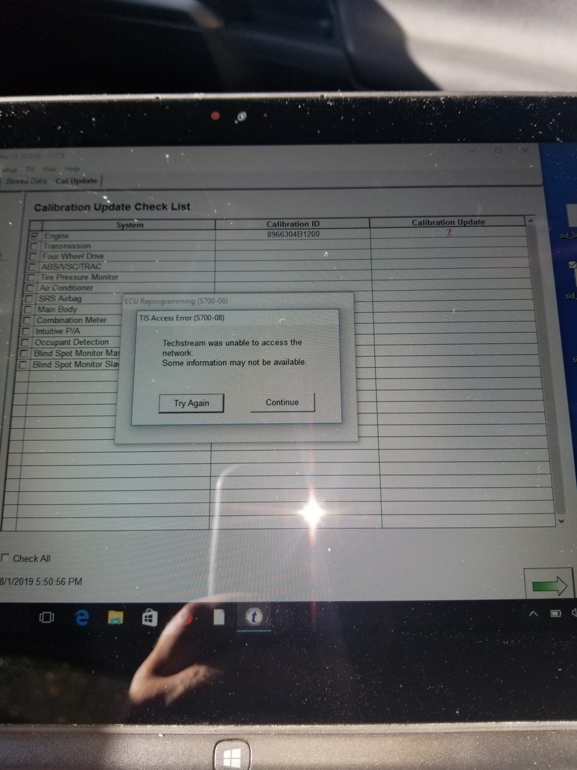Tick the Blind Spot Monitor Master checkbox
This screenshot has width=577, height=770.
pyautogui.click(x=24, y=354)
